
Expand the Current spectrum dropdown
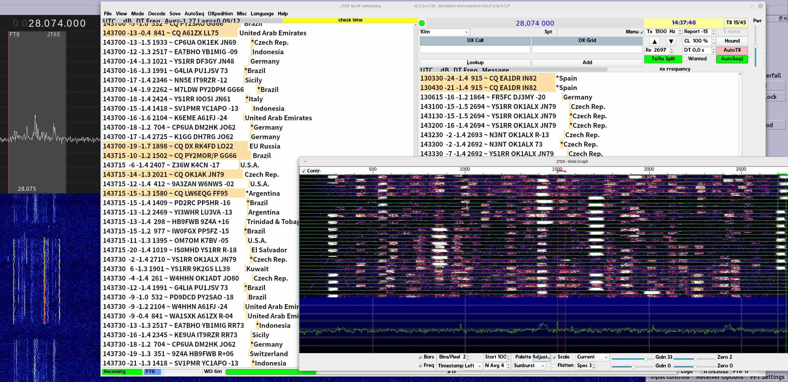pyautogui.click(x=592, y=357)
